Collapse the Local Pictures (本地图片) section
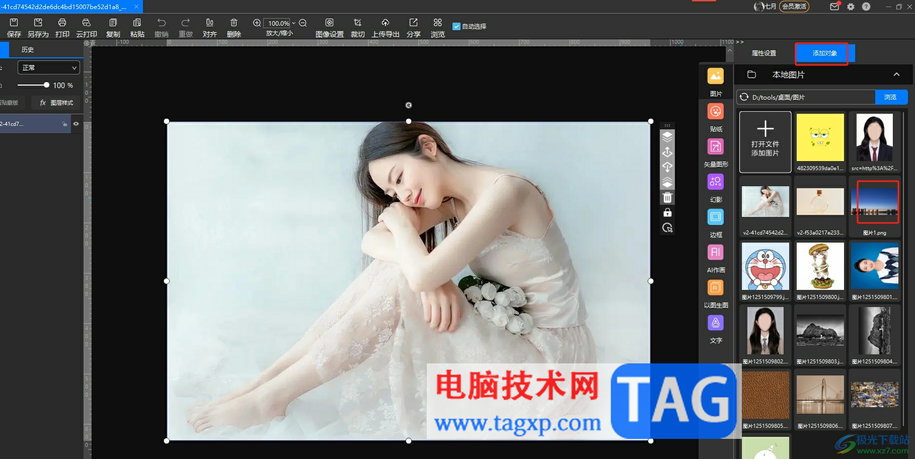The width and height of the screenshot is (915, 459). [x=896, y=74]
